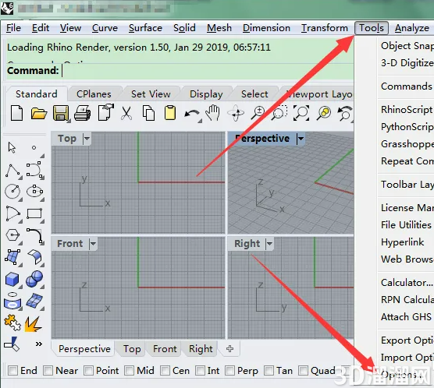Switch to the bottom Front viewport tab
The width and height of the screenshot is (434, 388).
coord(165,349)
